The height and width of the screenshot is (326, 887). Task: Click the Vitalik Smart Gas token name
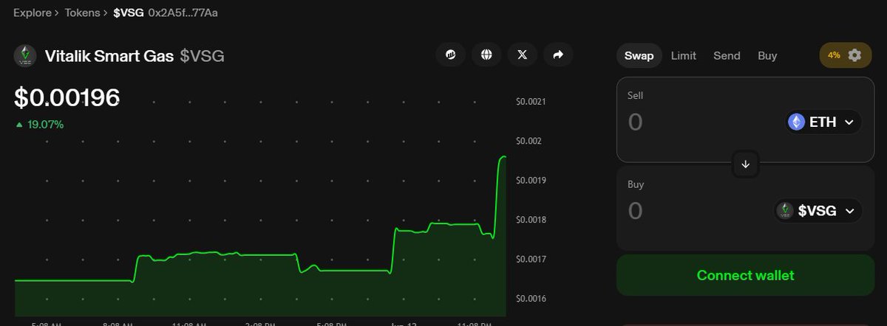click(x=109, y=56)
